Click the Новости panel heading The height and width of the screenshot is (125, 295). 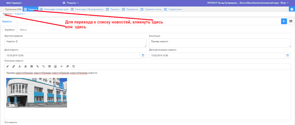(x=7, y=21)
